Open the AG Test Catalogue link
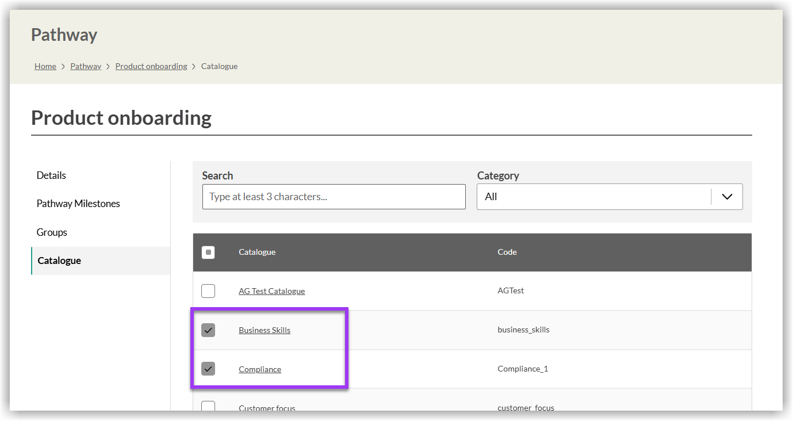This screenshot has width=793, height=421. tap(271, 291)
